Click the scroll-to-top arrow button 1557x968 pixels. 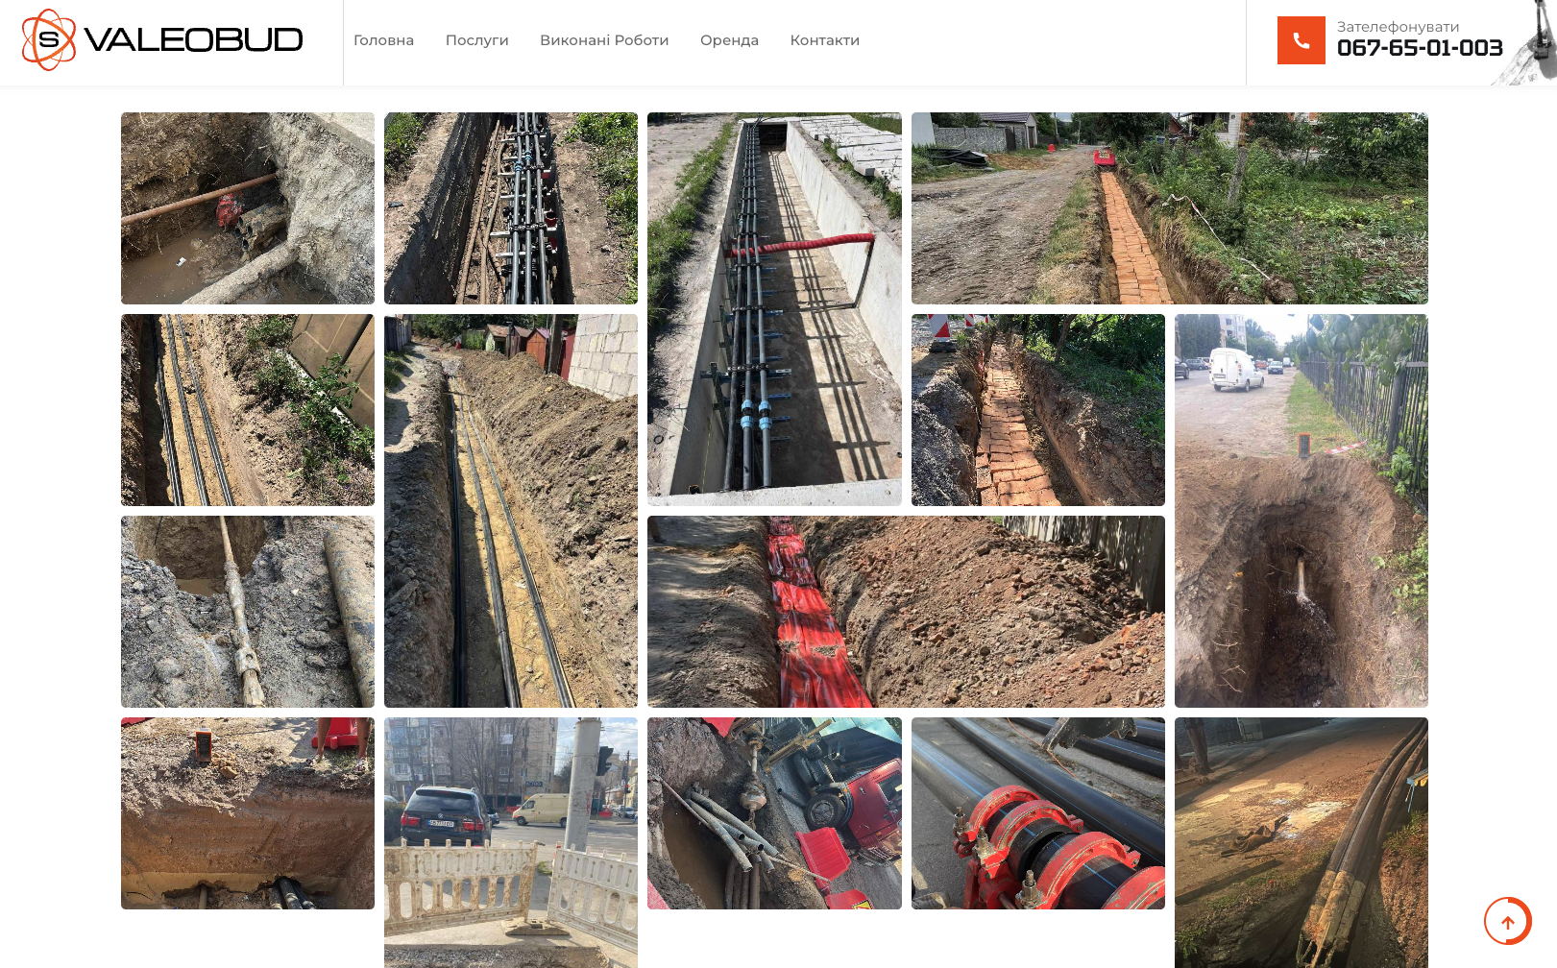1507,922
